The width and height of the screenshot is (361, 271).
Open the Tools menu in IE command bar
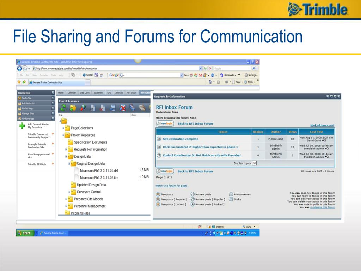[249, 82]
